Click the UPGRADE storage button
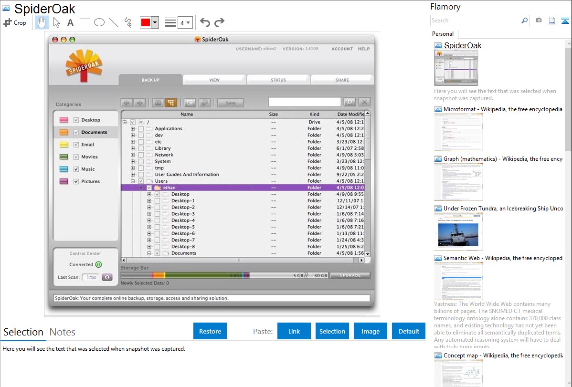The width and height of the screenshot is (572, 387). pyautogui.click(x=350, y=275)
